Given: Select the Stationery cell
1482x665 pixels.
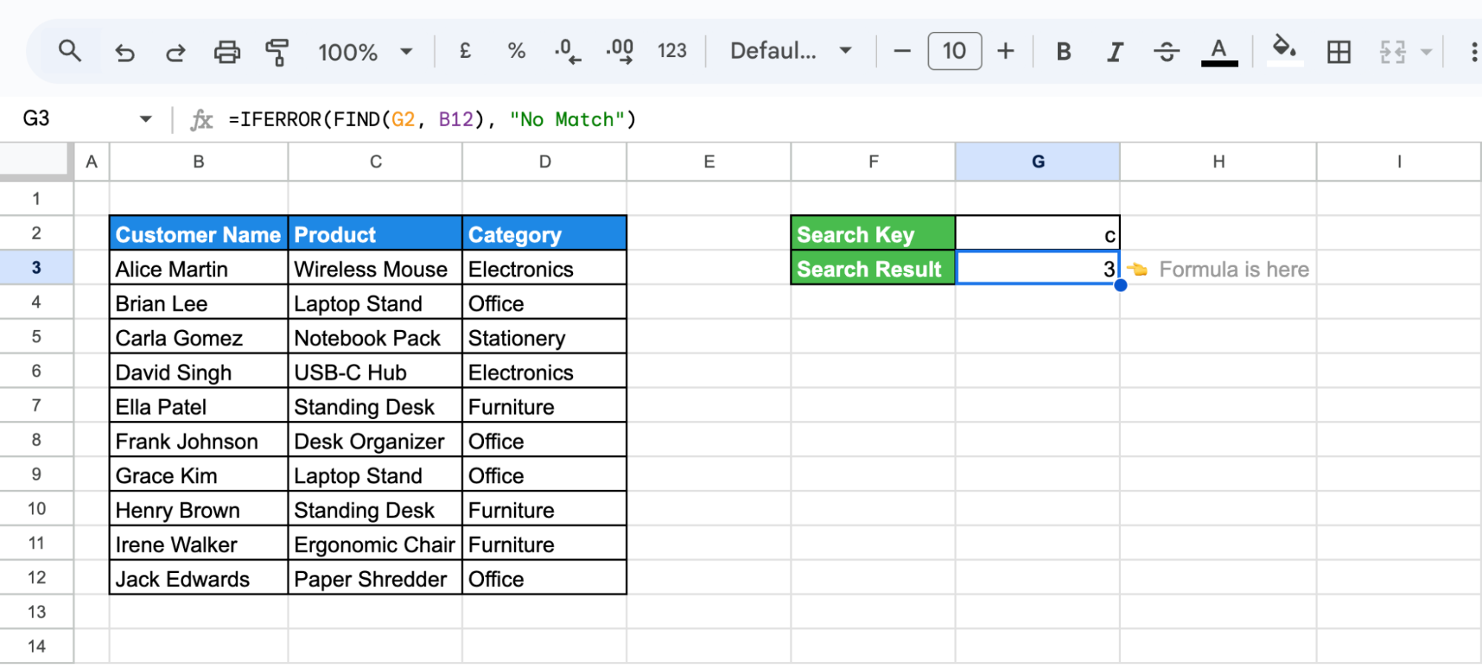Looking at the screenshot, I should coord(545,337).
